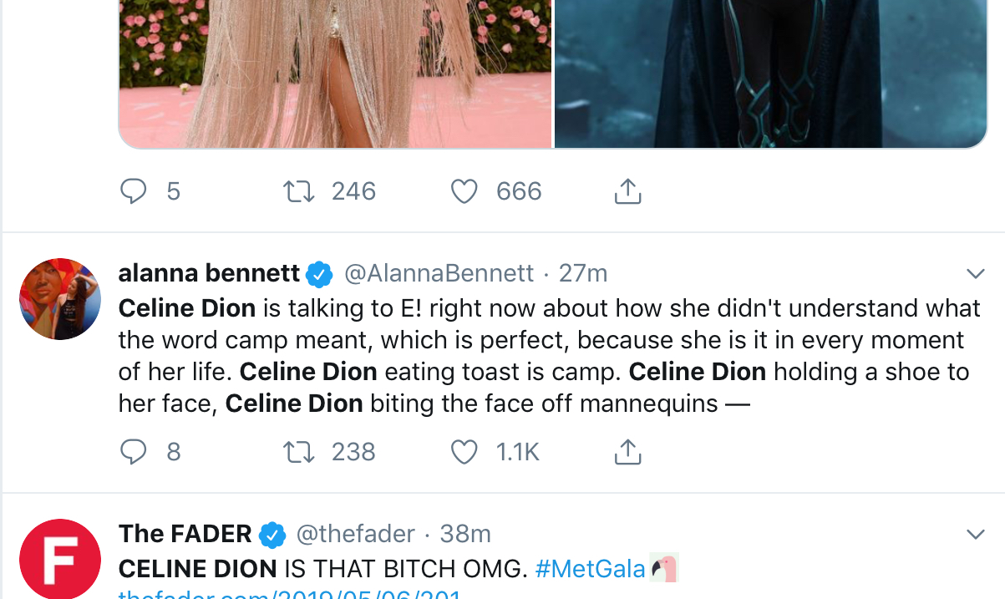The width and height of the screenshot is (1005, 599).
Task: Retweet the tweet with 246 retweets
Action: 299,192
